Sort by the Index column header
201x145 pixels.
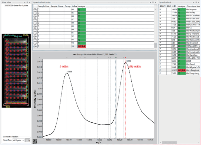[74, 6]
